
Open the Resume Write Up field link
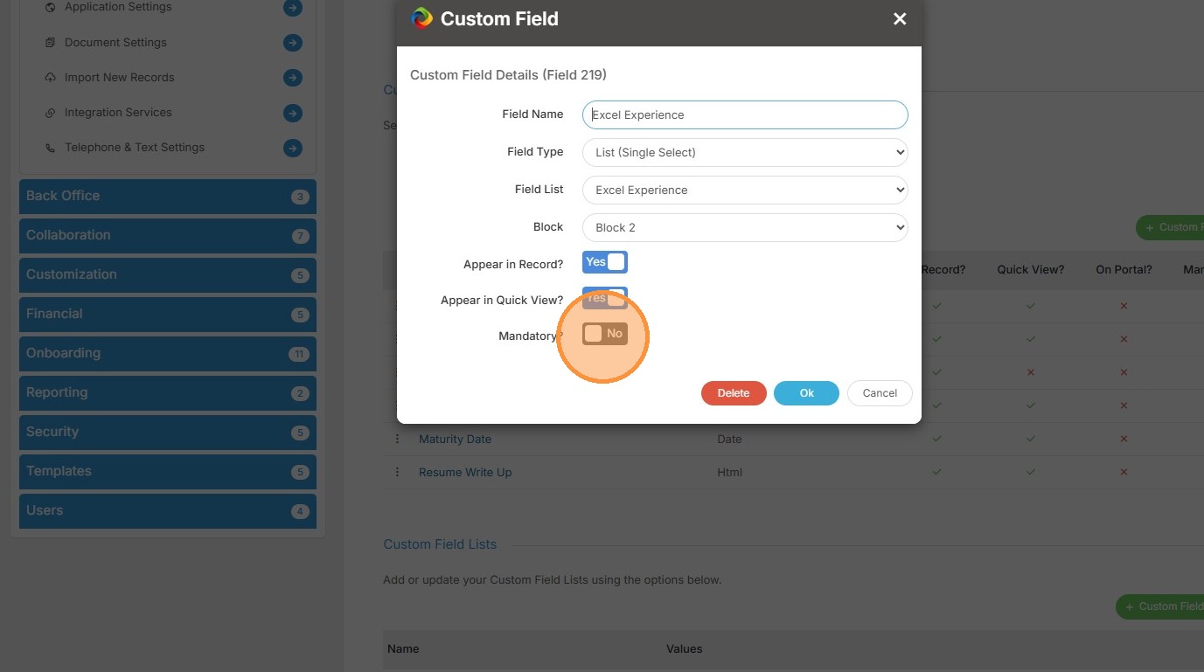pyautogui.click(x=465, y=472)
